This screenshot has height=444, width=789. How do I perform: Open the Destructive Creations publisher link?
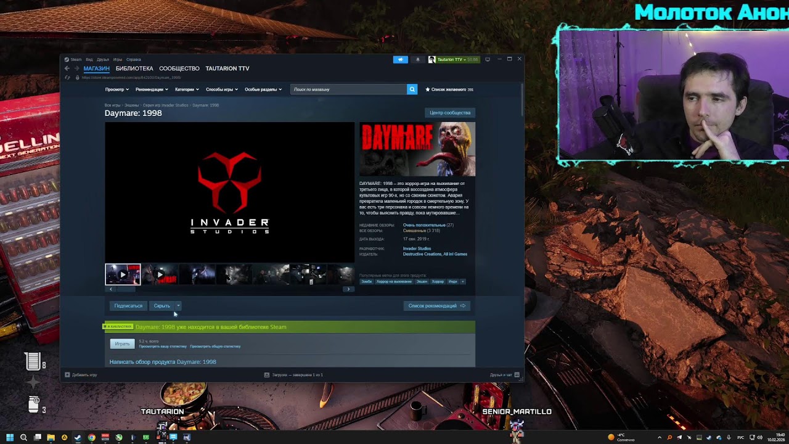point(422,254)
